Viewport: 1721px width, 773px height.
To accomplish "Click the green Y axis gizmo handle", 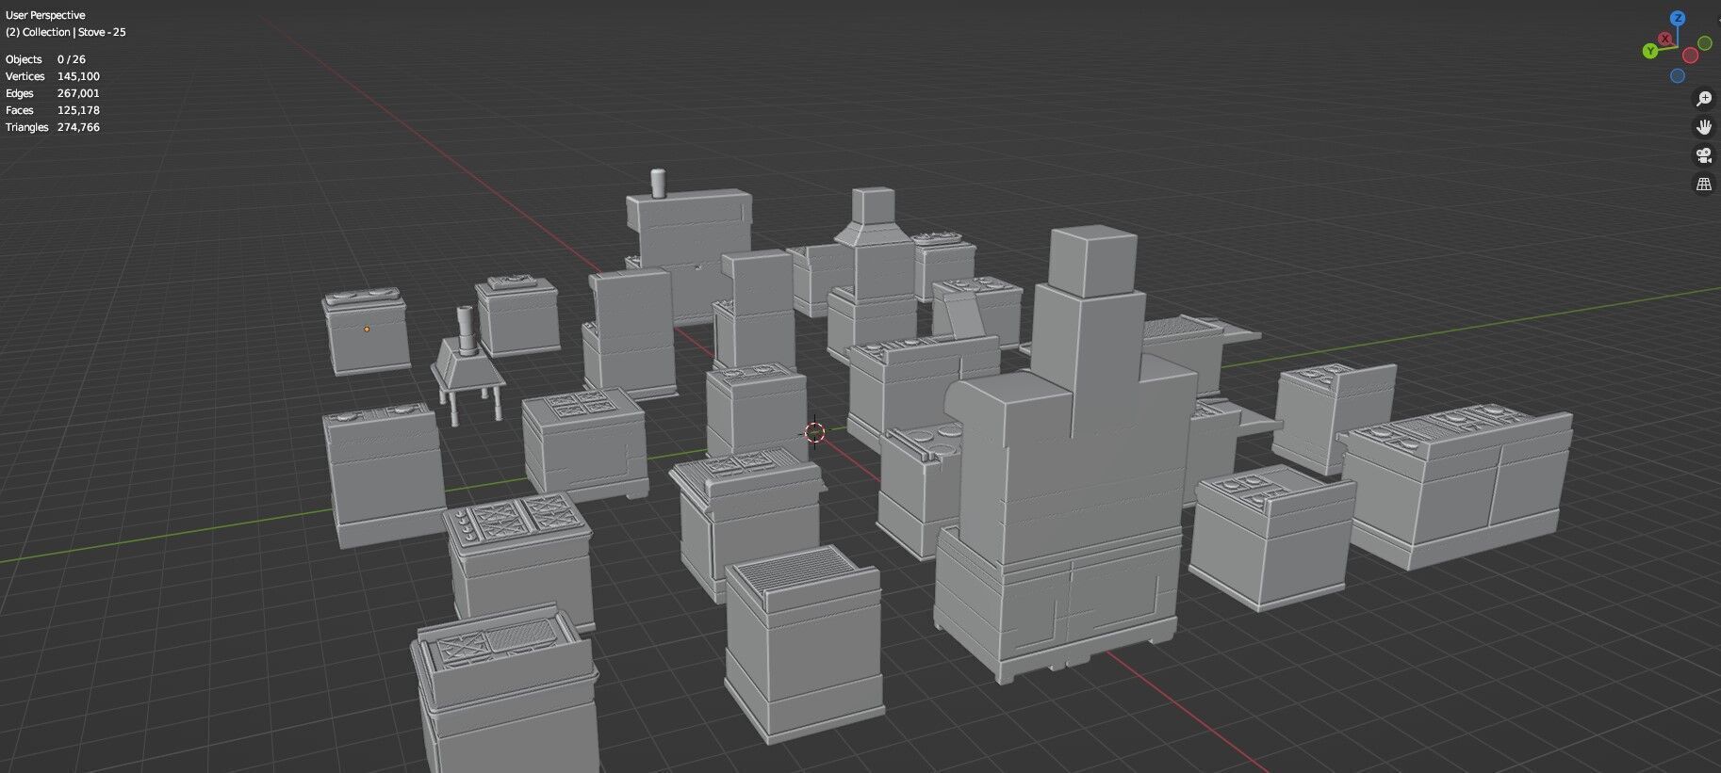I will point(1650,51).
